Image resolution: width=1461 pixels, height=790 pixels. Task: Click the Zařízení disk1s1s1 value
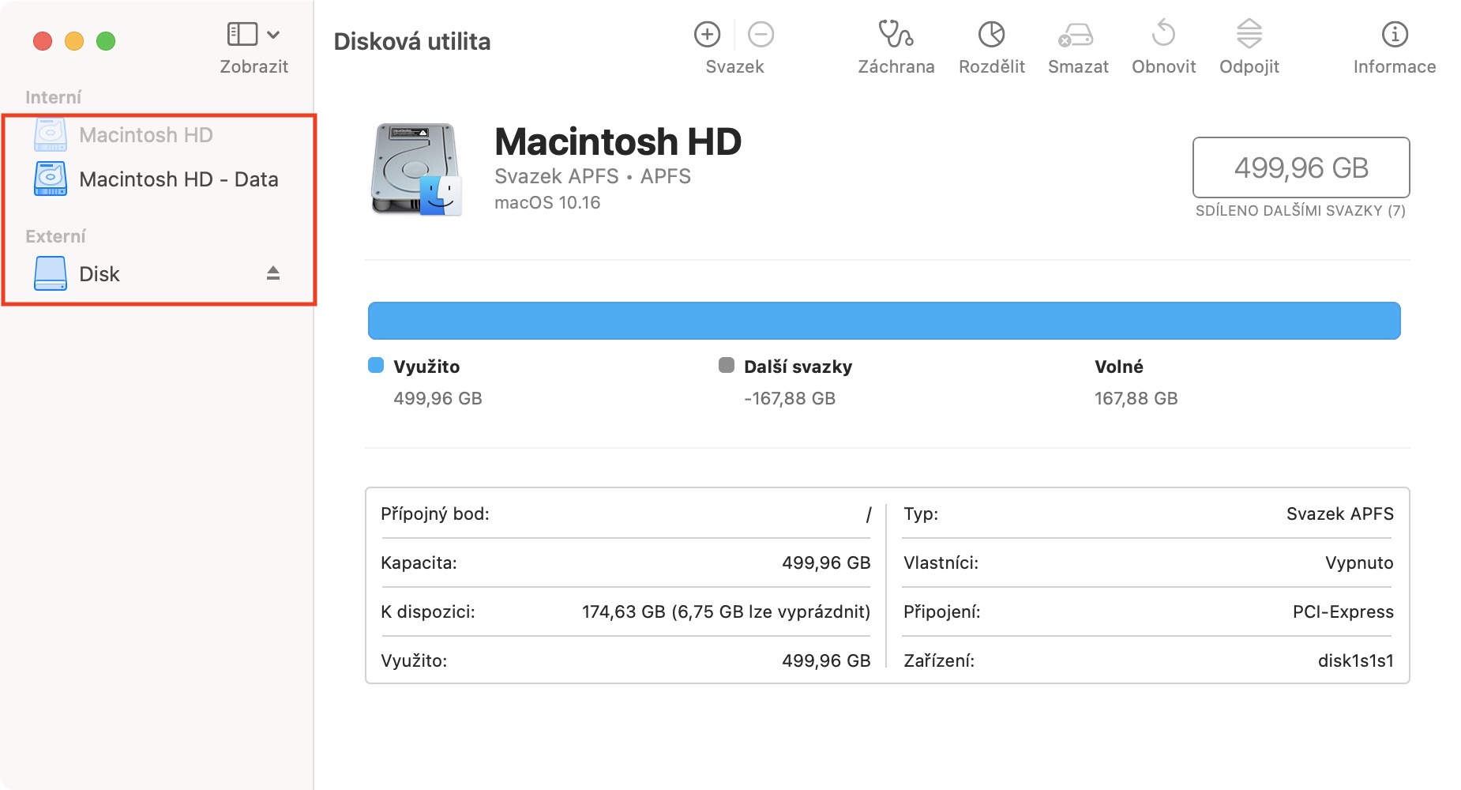pyautogui.click(x=1355, y=660)
